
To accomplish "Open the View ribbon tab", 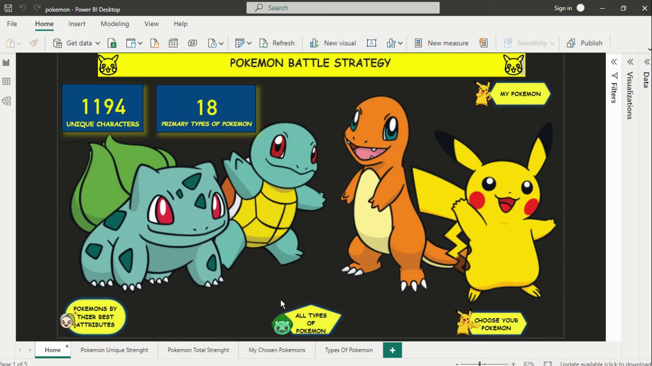I will click(151, 24).
